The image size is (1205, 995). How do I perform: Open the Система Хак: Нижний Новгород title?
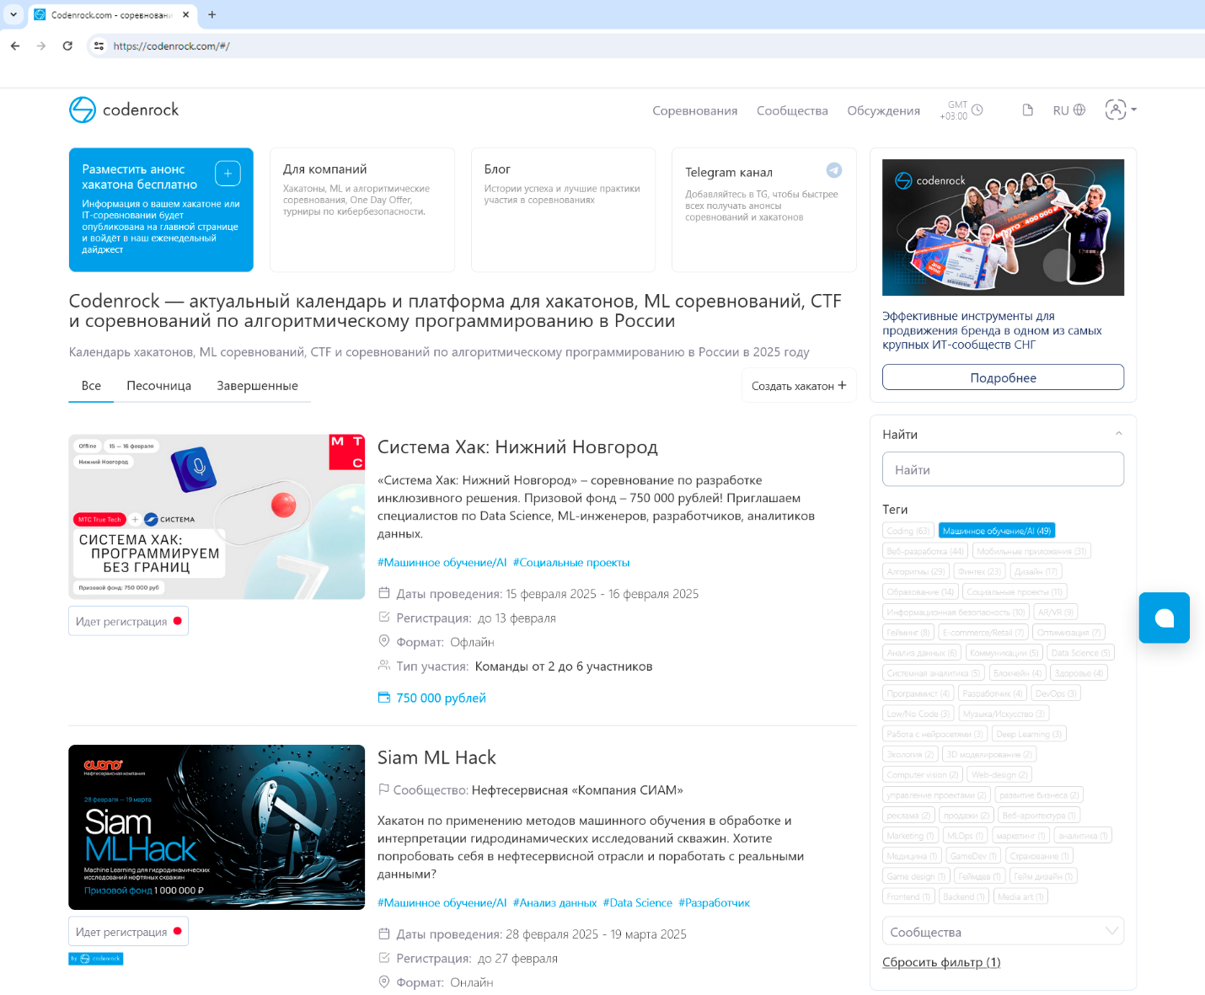tap(517, 447)
